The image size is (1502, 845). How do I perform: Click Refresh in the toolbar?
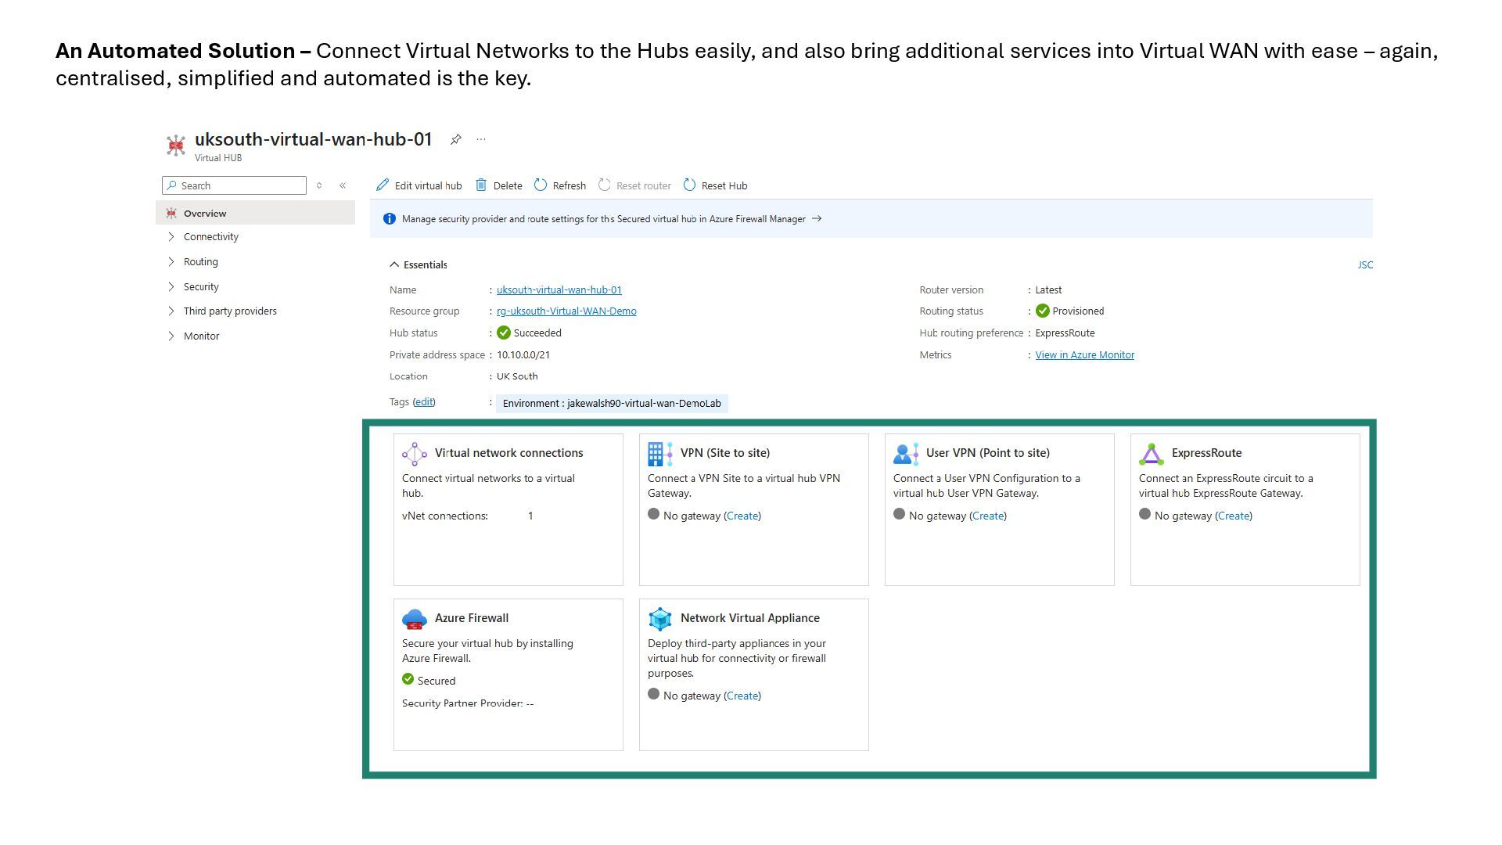[560, 185]
